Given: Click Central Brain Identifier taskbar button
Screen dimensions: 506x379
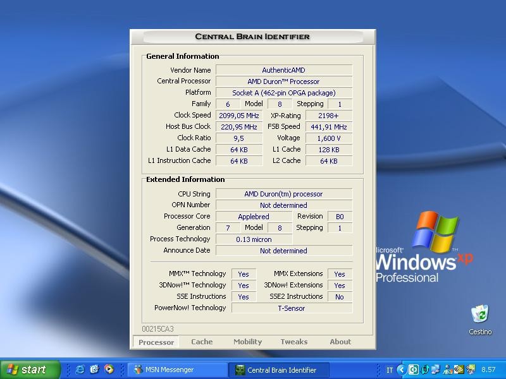Looking at the screenshot, I should coord(279,370).
